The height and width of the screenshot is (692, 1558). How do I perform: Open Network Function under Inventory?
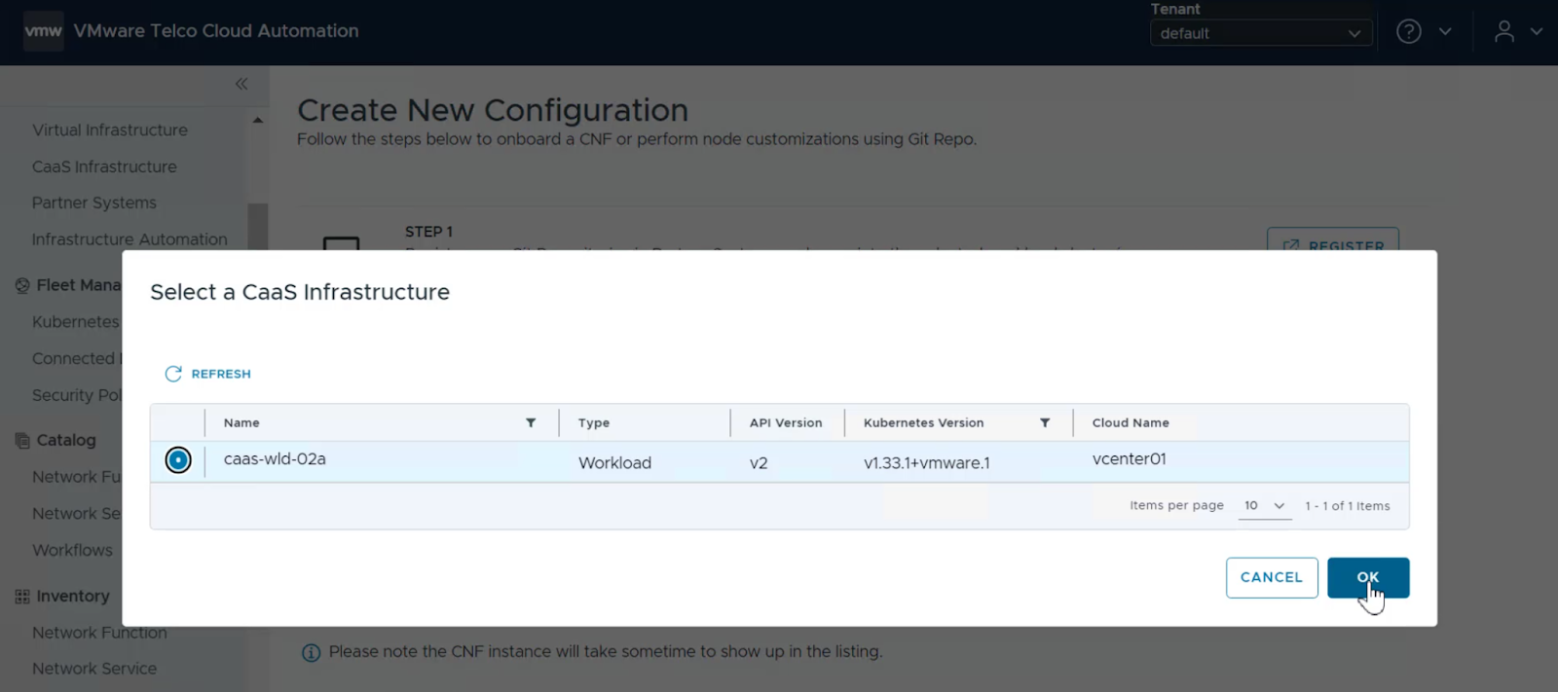[99, 633]
